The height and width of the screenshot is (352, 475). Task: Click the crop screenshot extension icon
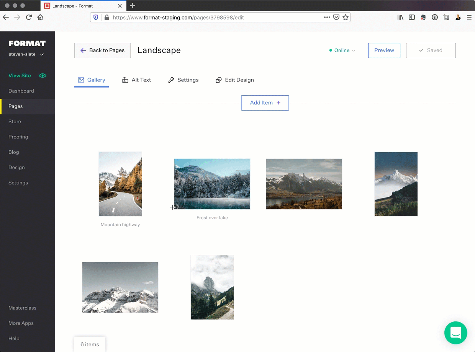[x=446, y=17]
